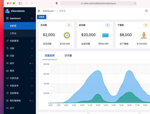This screenshot has width=150, height=114.
Task: Click the download arrow icon in 下载数 card
Action: (x=144, y=35)
